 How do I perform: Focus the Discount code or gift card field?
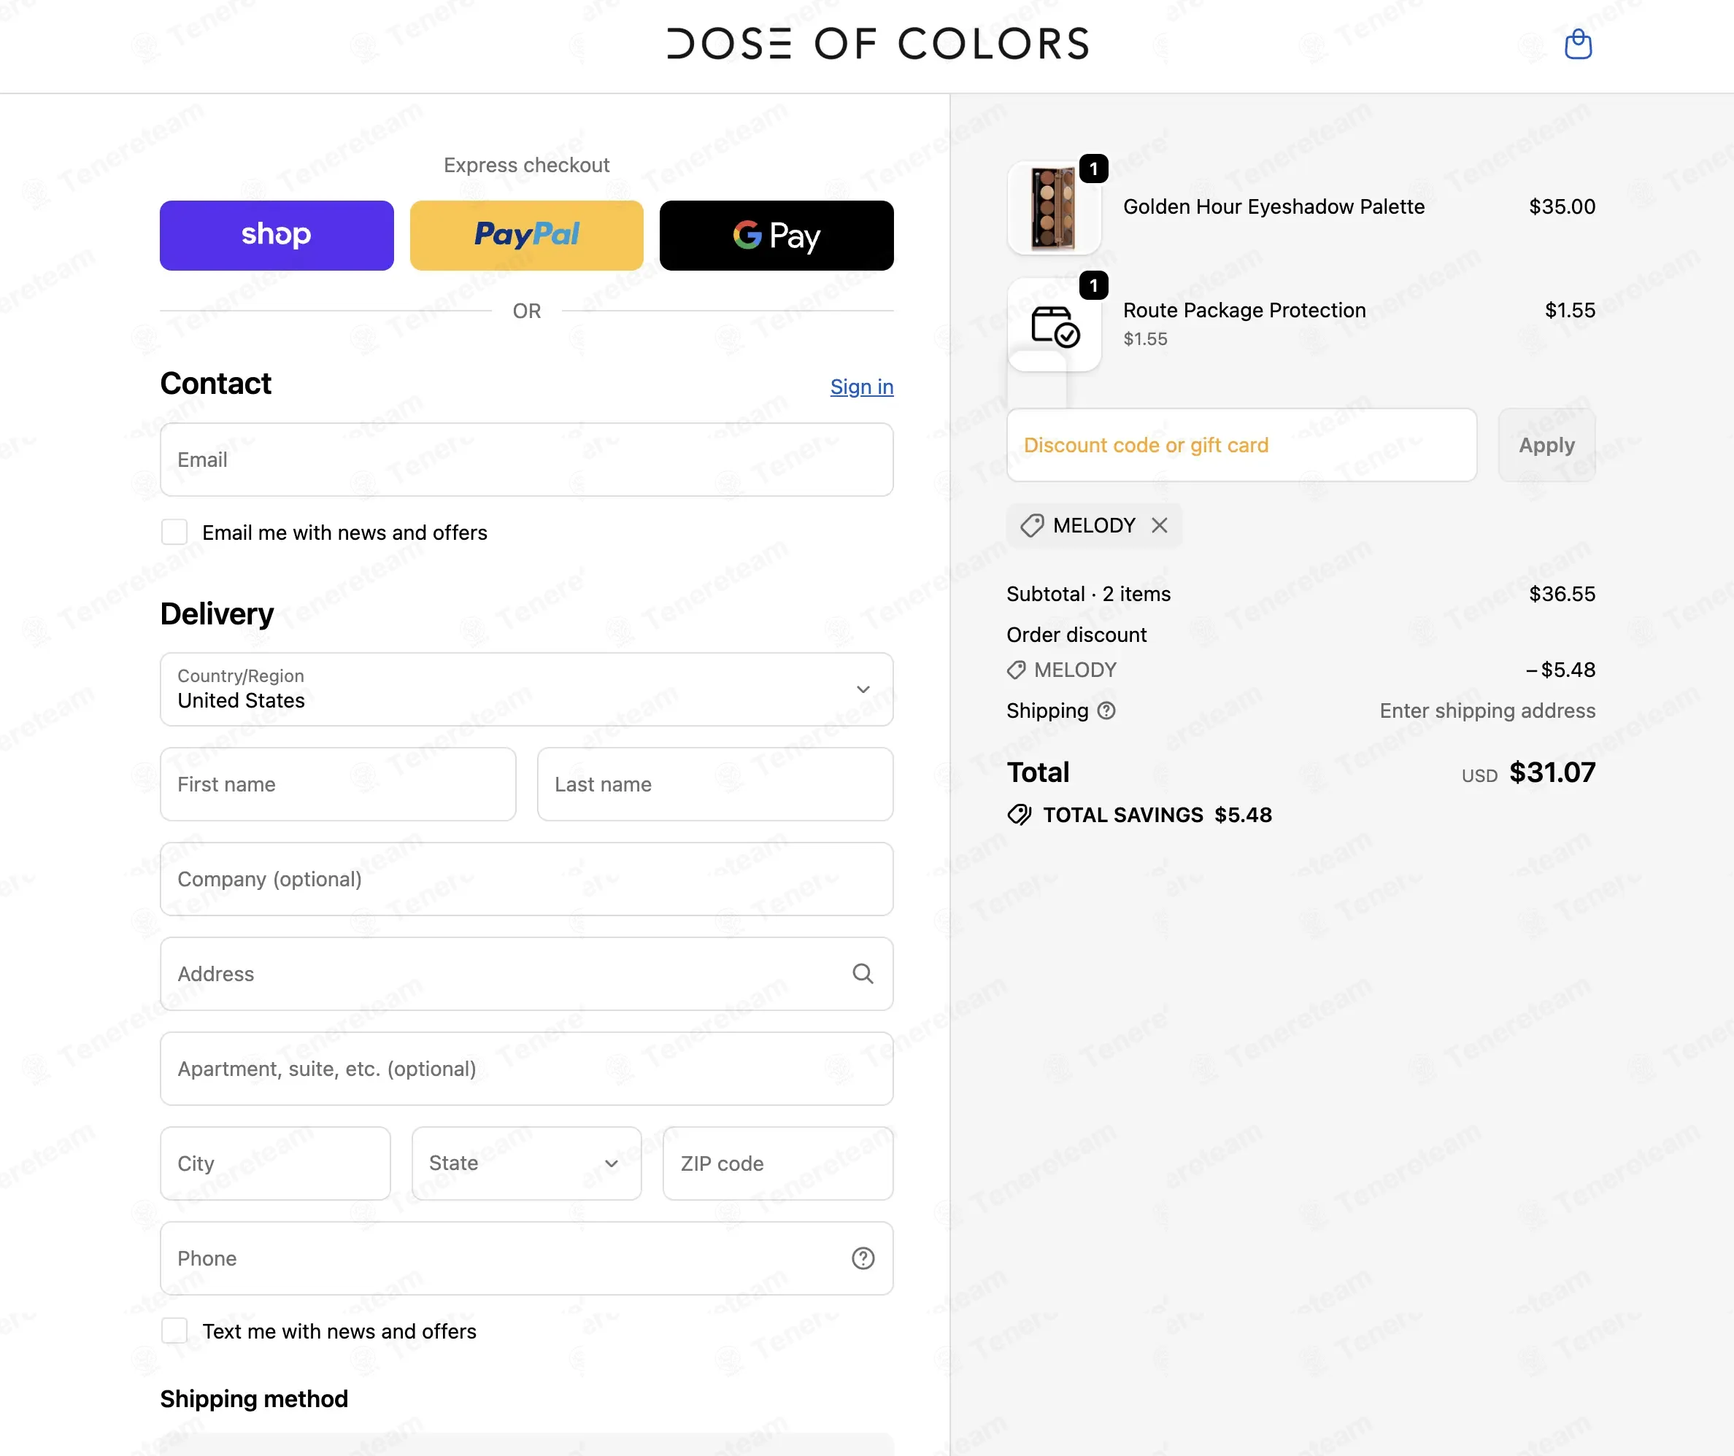(x=1242, y=445)
